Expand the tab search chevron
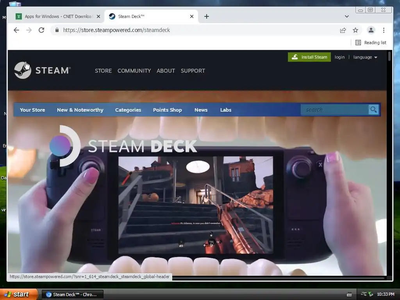Screen dimensions: 400x300 (347, 16)
